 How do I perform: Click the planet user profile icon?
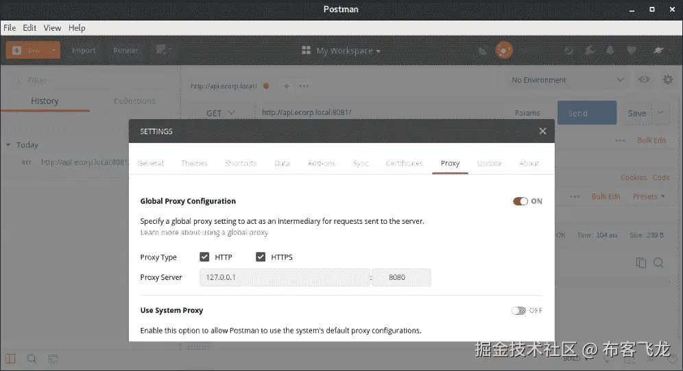click(x=658, y=51)
